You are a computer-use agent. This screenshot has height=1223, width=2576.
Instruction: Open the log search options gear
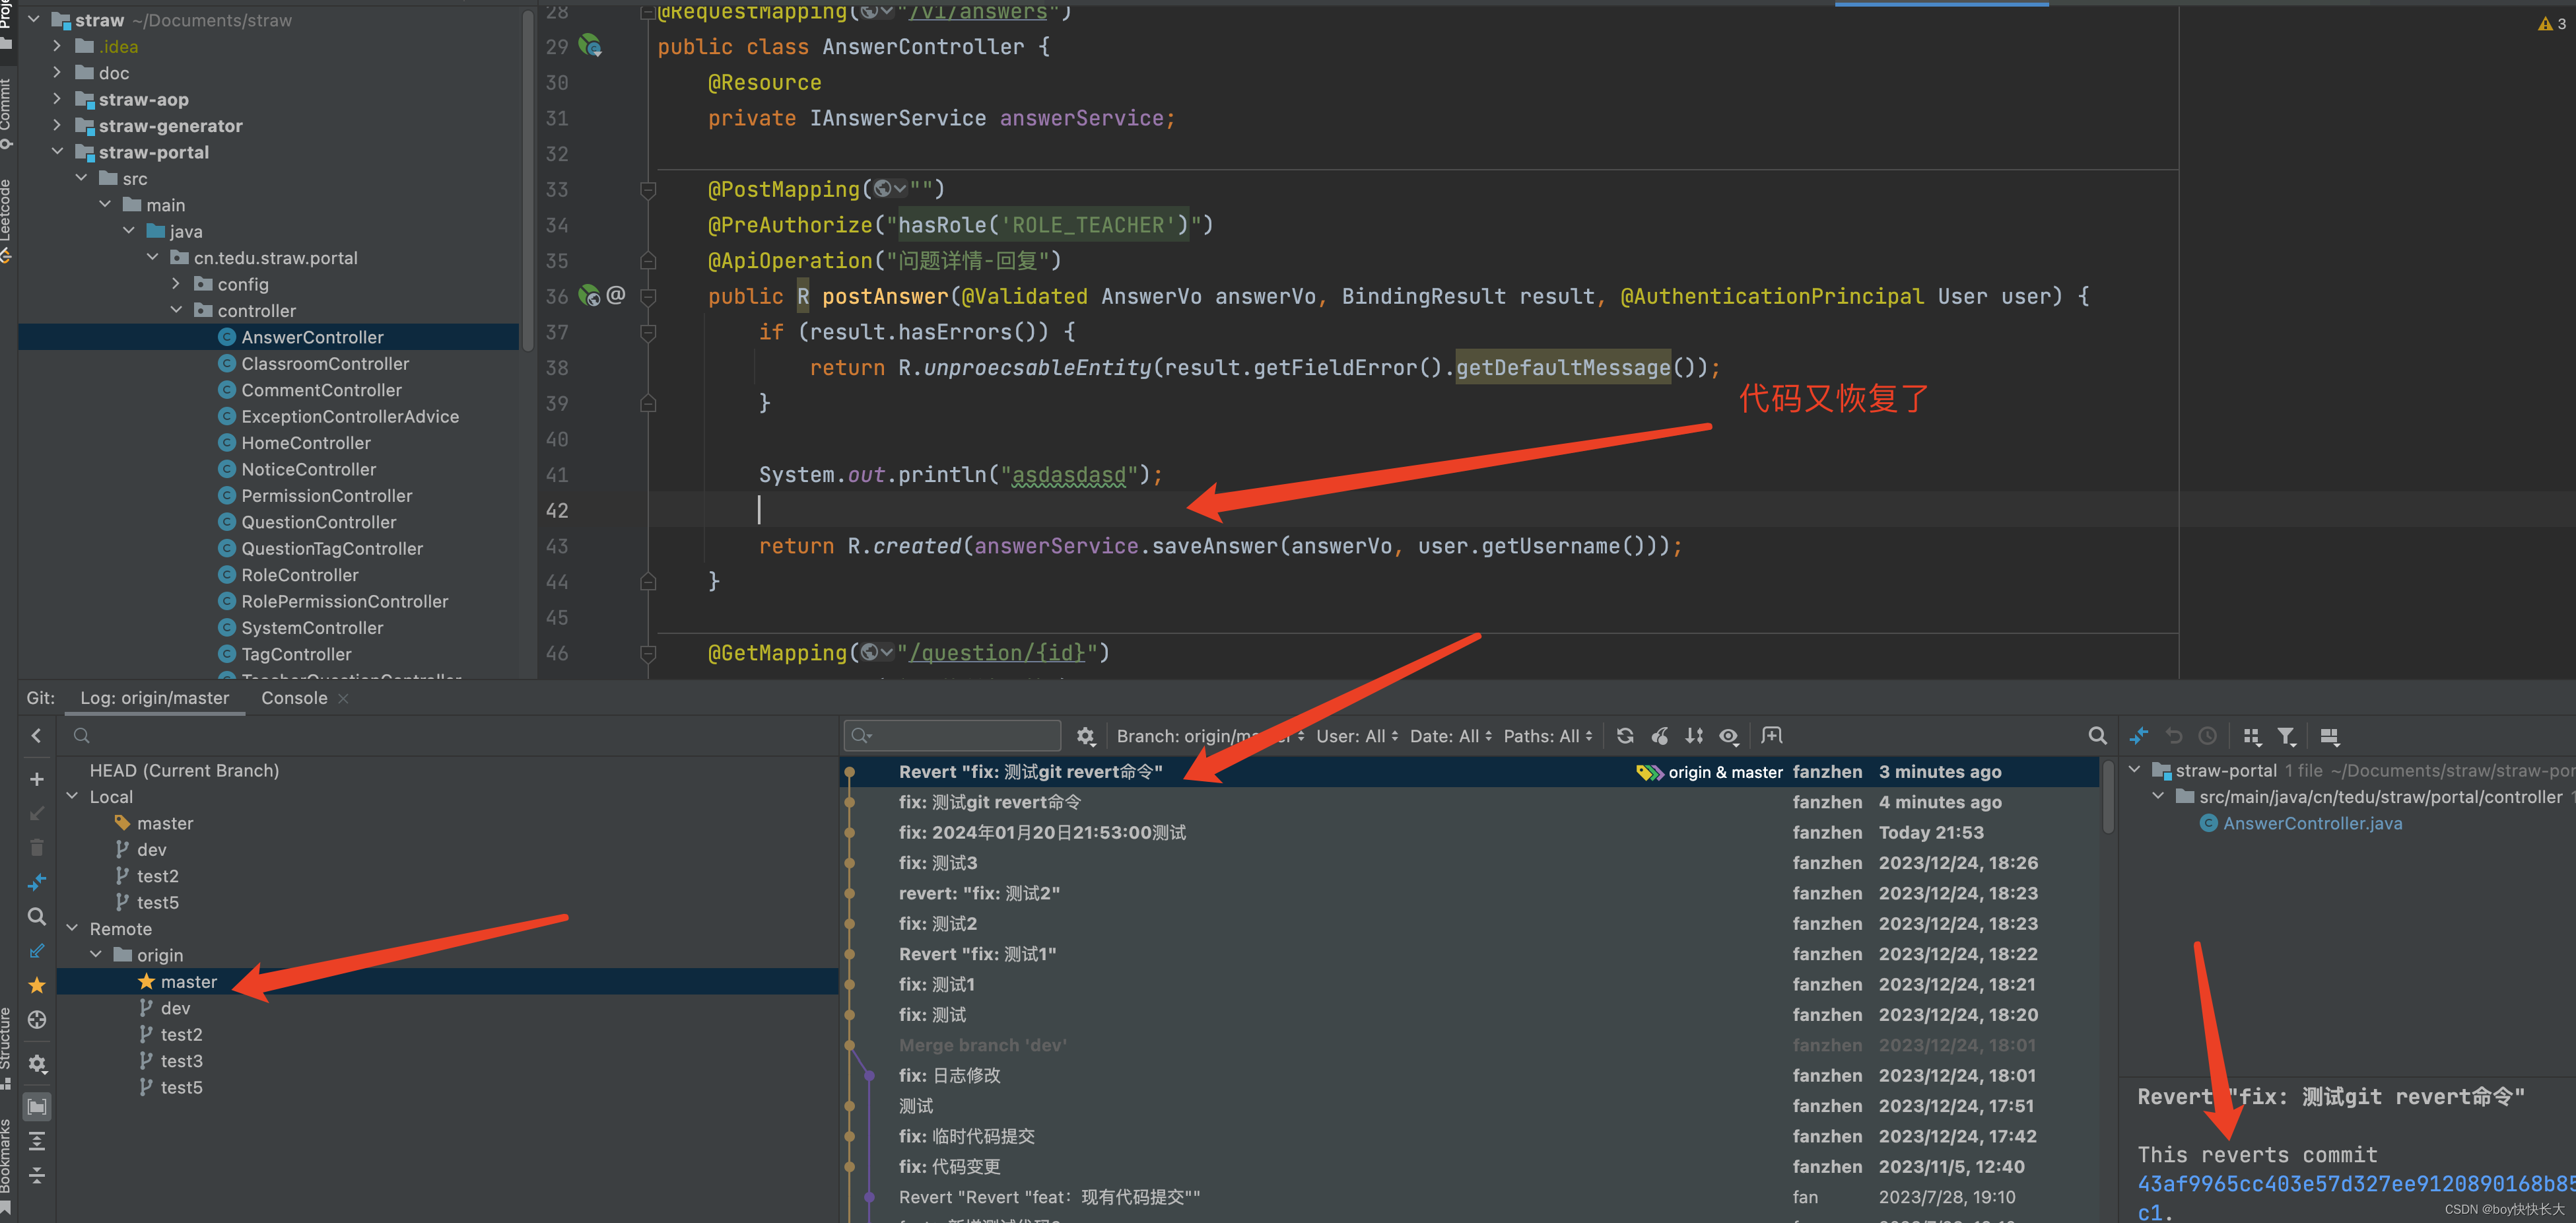pyautogui.click(x=1085, y=736)
